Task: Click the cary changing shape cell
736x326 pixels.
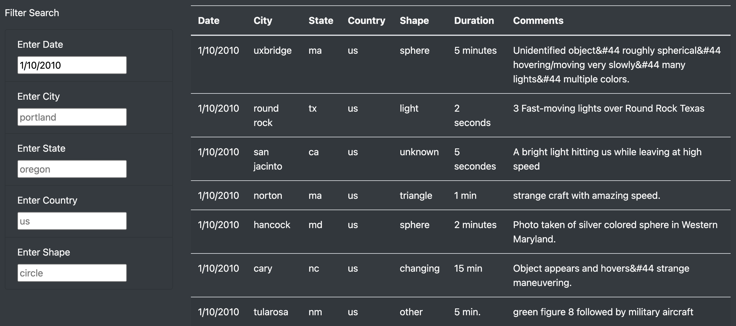Action: tap(420, 268)
